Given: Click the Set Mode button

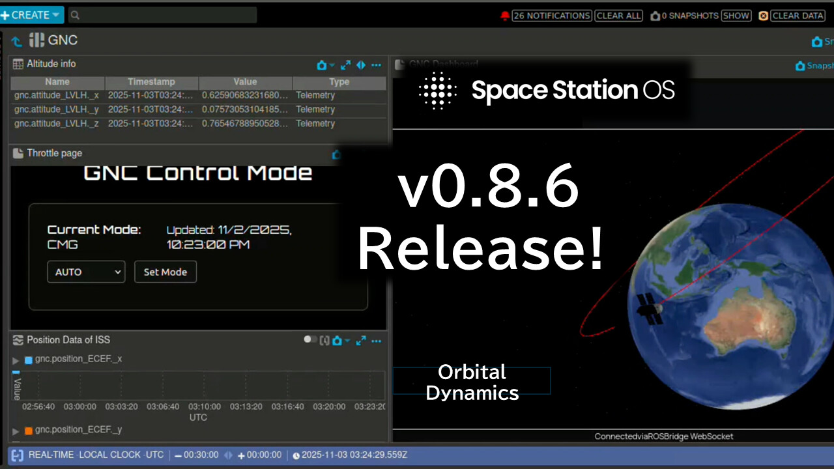Looking at the screenshot, I should (x=165, y=272).
